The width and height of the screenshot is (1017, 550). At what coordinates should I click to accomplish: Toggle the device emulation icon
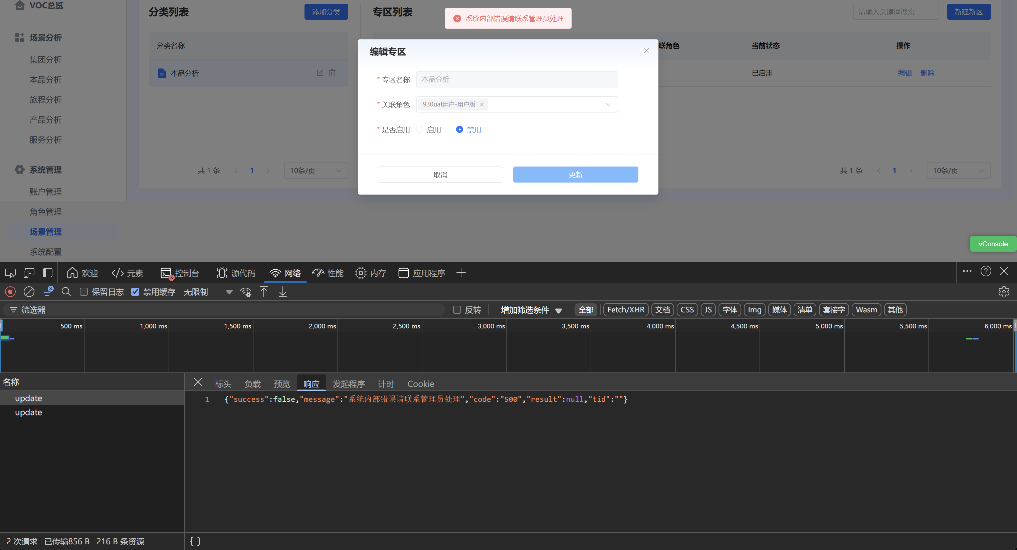click(x=29, y=273)
